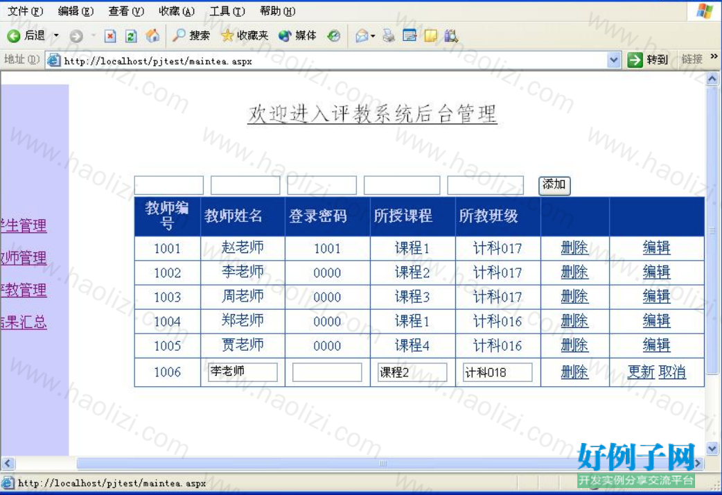Open the Favorites (收藏夹) star button

pos(245,35)
